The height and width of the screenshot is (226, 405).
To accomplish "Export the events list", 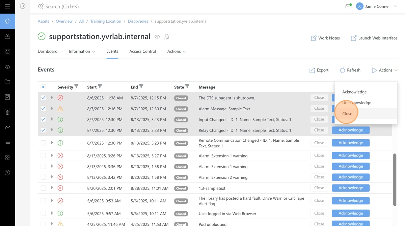I will click(x=319, y=70).
